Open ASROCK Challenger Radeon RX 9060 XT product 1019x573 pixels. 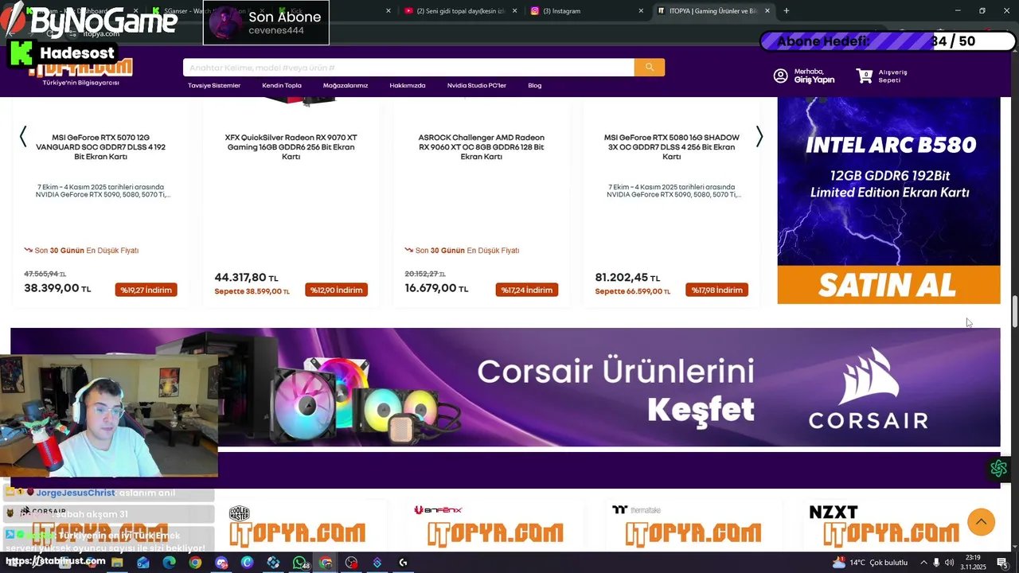point(482,147)
